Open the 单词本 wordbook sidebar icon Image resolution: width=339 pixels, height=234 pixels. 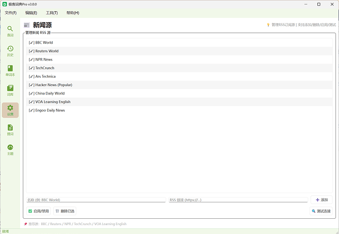pos(10,71)
